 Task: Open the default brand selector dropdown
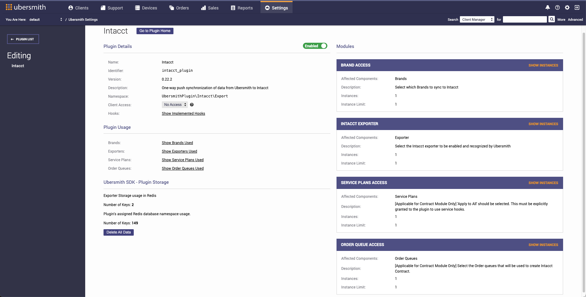46,20
